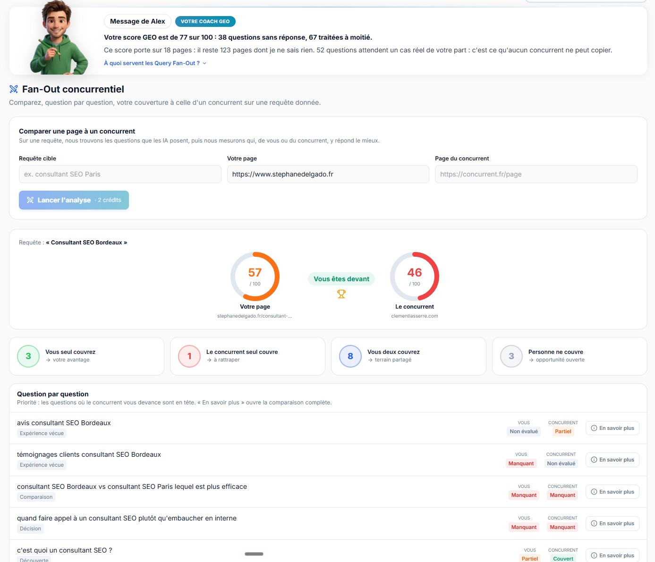
Task: Click the info icon in the avis consultant row
Action: tap(594, 428)
